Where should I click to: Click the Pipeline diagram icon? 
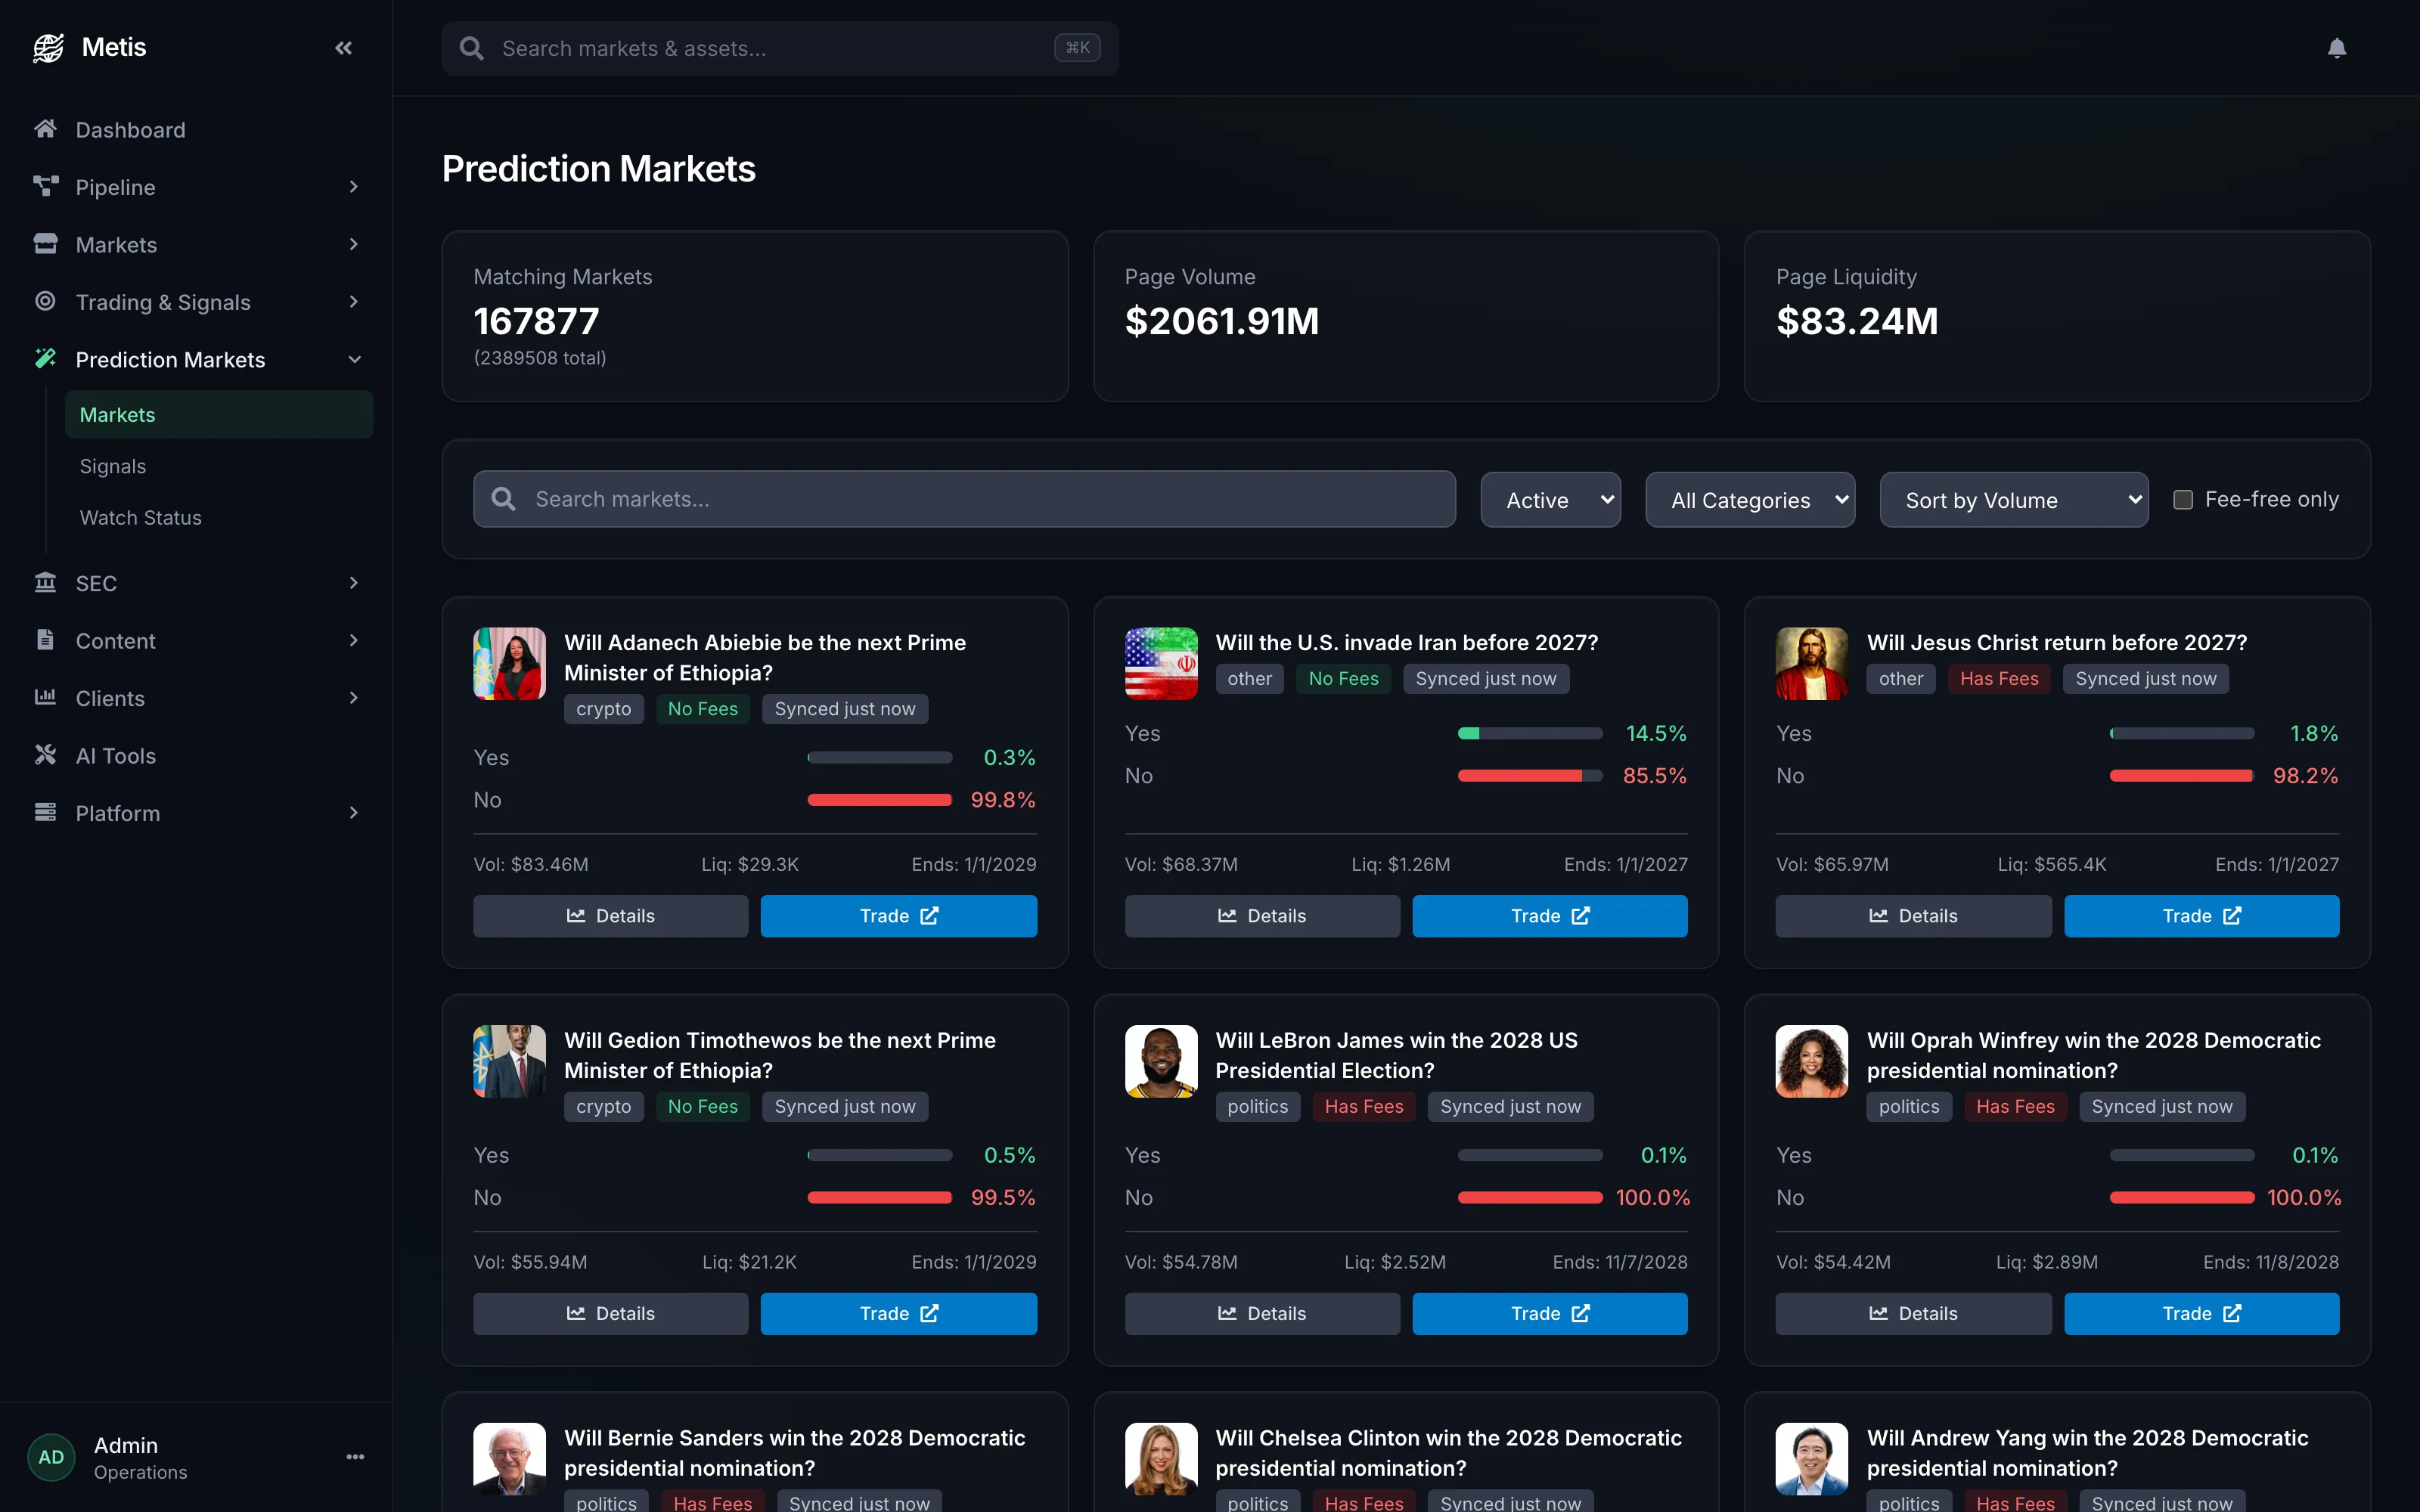coord(45,186)
